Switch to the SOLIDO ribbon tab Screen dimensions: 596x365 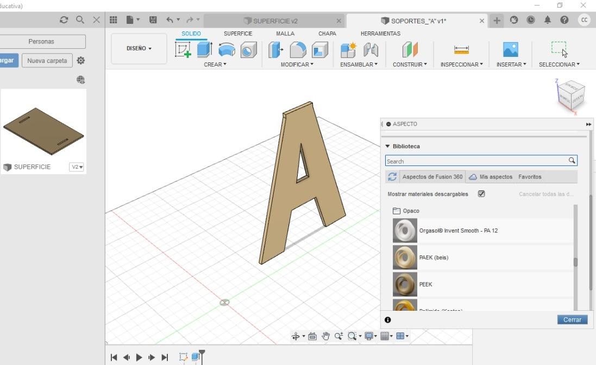point(191,34)
